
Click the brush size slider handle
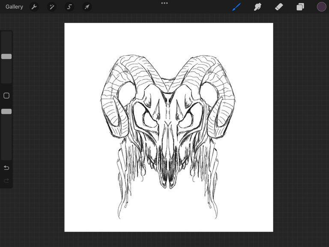[x=6, y=56]
